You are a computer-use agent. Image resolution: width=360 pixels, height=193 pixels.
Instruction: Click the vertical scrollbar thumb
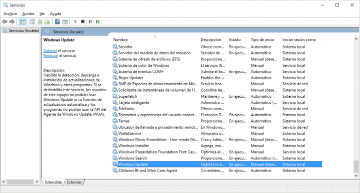tap(356, 167)
